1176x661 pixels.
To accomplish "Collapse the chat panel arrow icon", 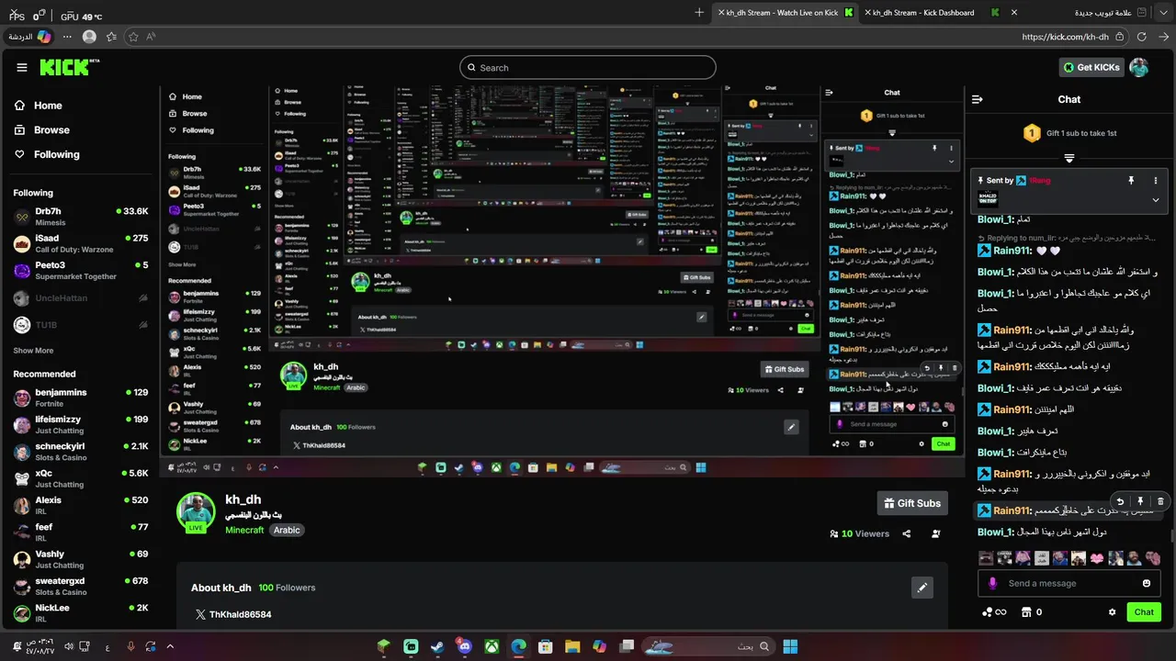I will pyautogui.click(x=978, y=99).
